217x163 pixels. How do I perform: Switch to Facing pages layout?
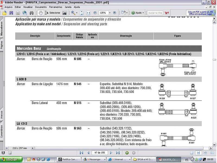[x=212, y=153]
